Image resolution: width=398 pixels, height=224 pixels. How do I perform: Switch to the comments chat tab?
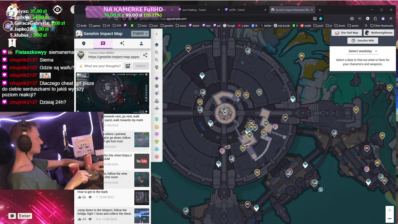tap(103, 44)
